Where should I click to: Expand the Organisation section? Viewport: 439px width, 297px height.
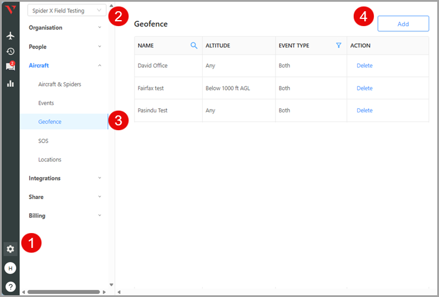[65, 28]
